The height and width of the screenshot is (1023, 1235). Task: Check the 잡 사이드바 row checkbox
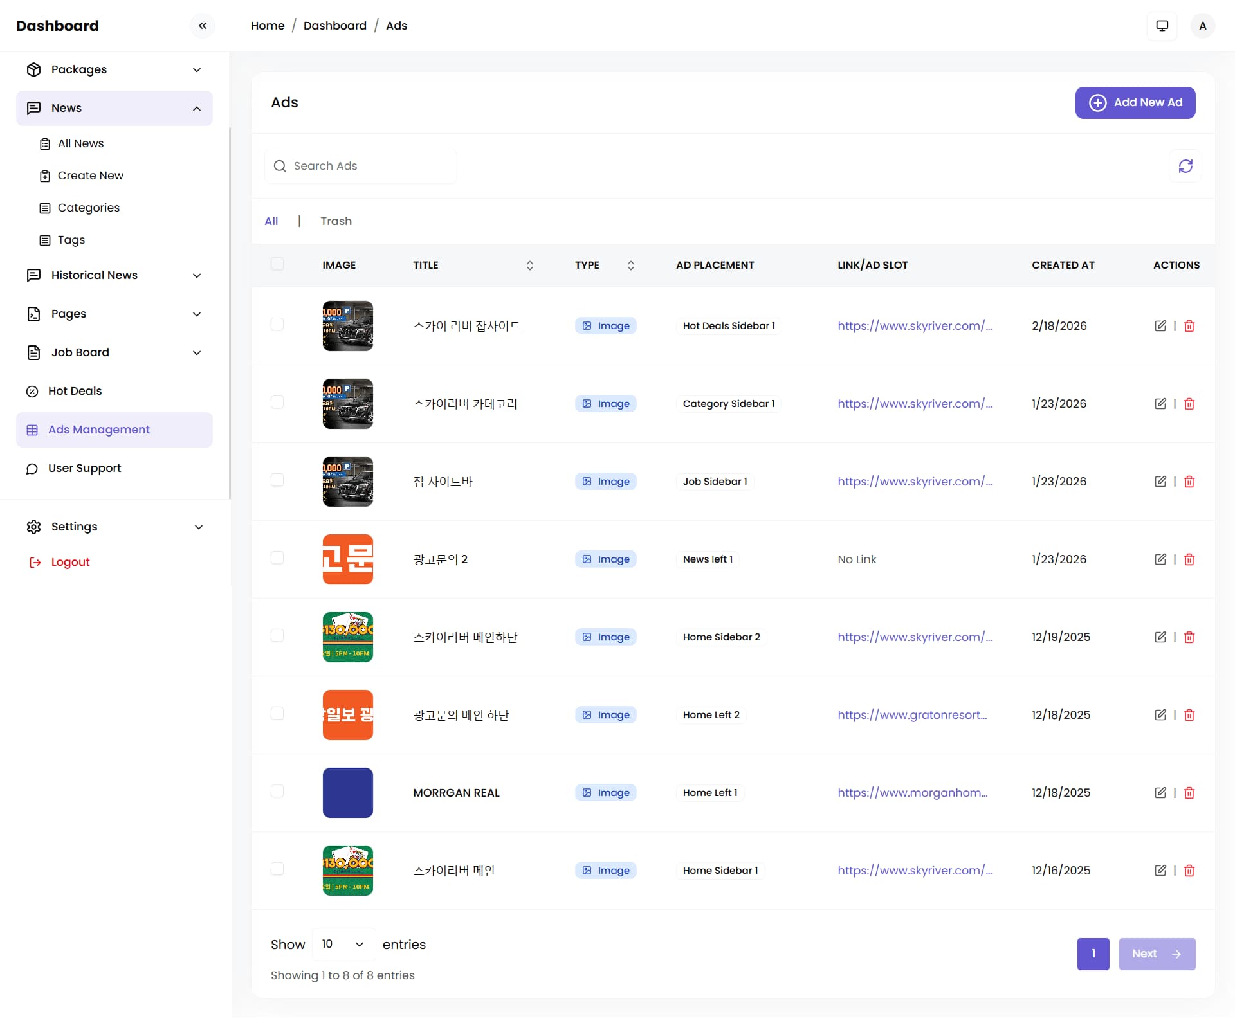277,480
